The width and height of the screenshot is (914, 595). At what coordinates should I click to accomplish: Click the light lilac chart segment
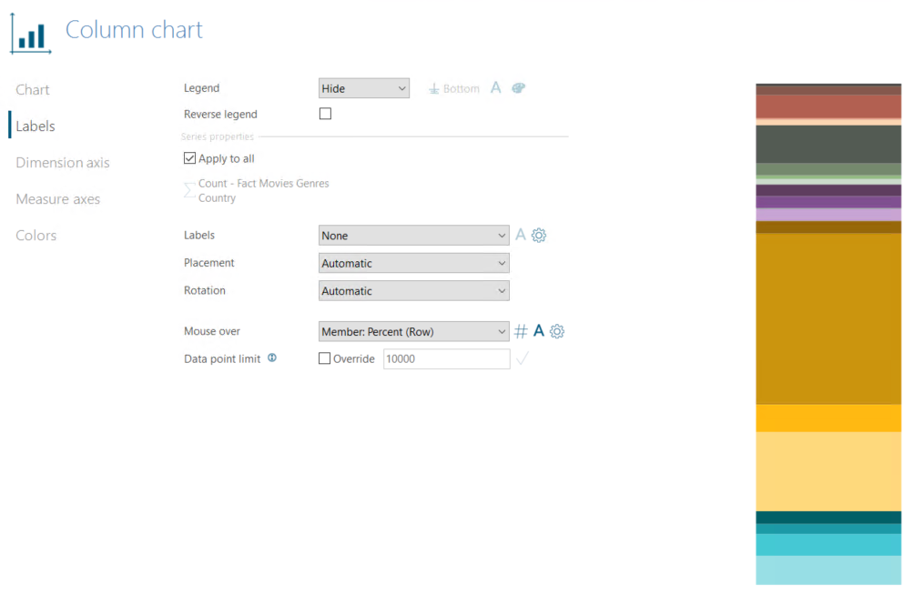point(828,215)
